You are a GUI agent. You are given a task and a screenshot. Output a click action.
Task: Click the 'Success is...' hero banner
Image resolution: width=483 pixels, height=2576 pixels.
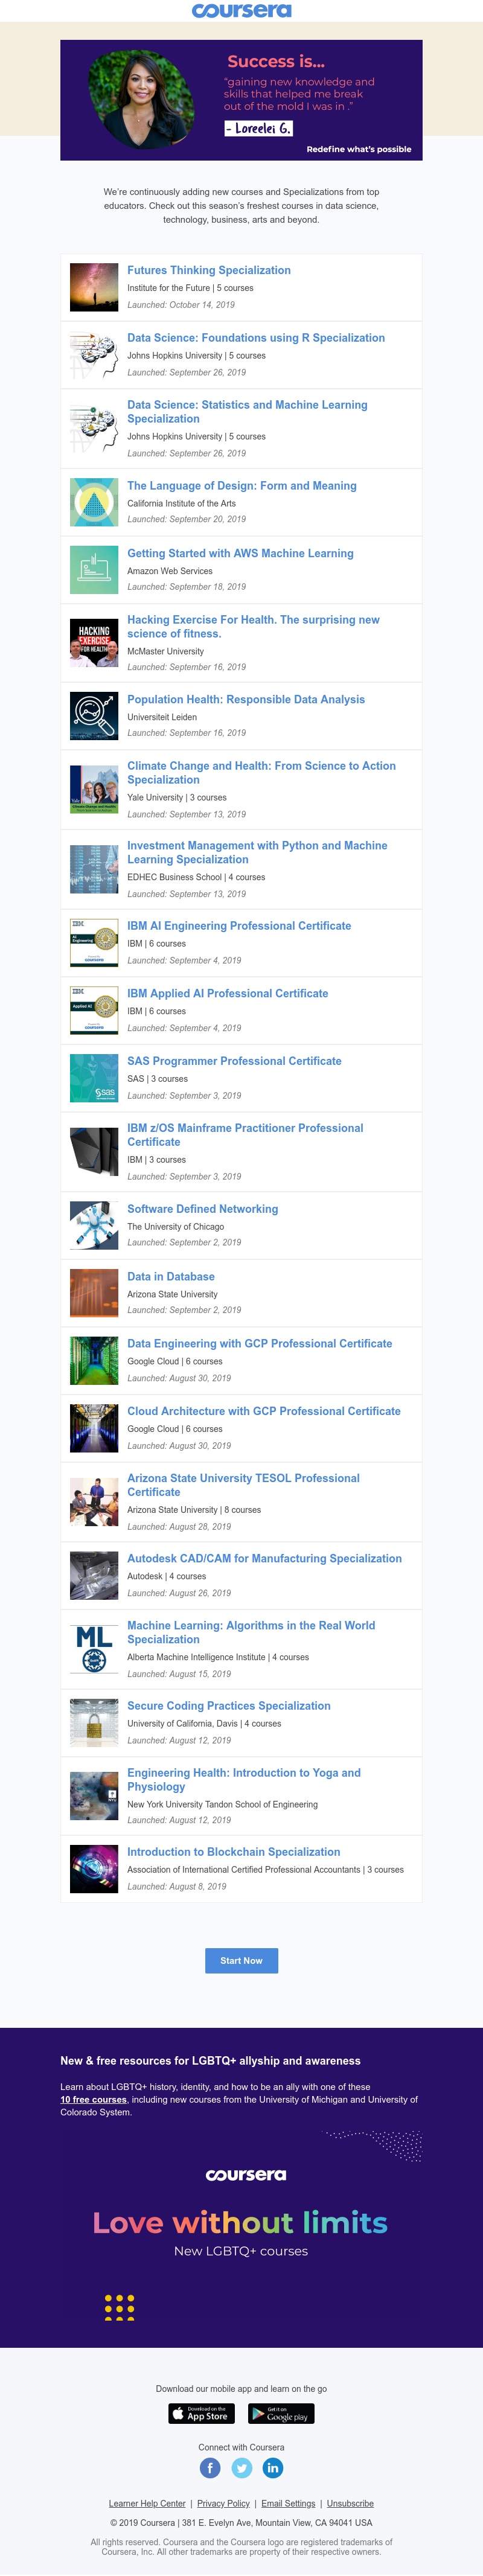(x=241, y=100)
